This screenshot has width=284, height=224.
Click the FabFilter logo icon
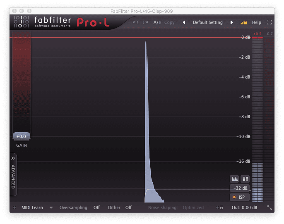tap(22, 21)
